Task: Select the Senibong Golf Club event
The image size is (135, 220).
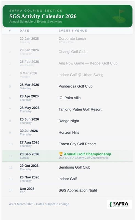Action: pos(68,167)
